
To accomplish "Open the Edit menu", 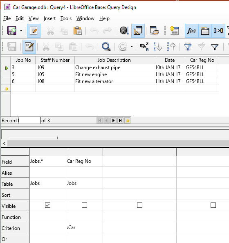I will [20, 18].
